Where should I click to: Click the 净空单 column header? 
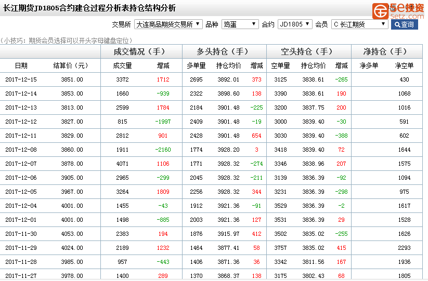404,65
